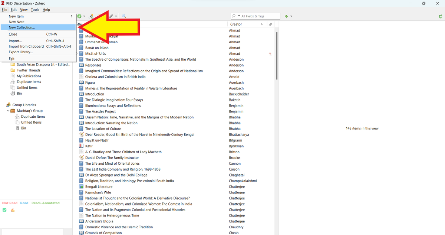Image resolution: width=445 pixels, height=235 pixels.
Task: Click the green checkmark emoji tag
Action: coord(4,210)
